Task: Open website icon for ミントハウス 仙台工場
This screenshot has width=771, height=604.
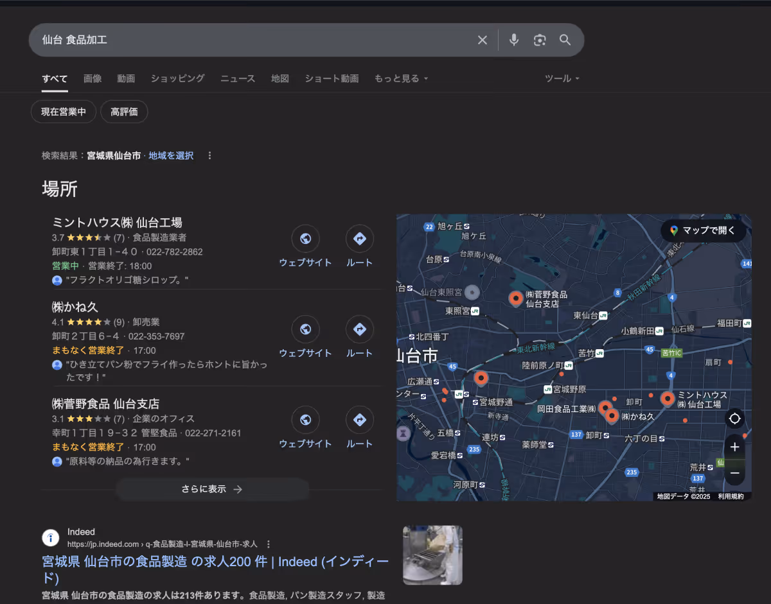Action: point(305,239)
